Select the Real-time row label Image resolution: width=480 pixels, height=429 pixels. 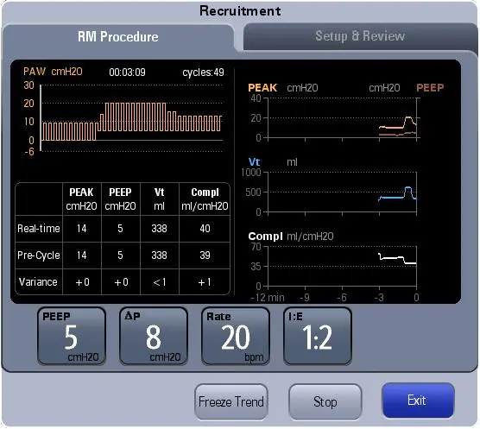point(39,229)
